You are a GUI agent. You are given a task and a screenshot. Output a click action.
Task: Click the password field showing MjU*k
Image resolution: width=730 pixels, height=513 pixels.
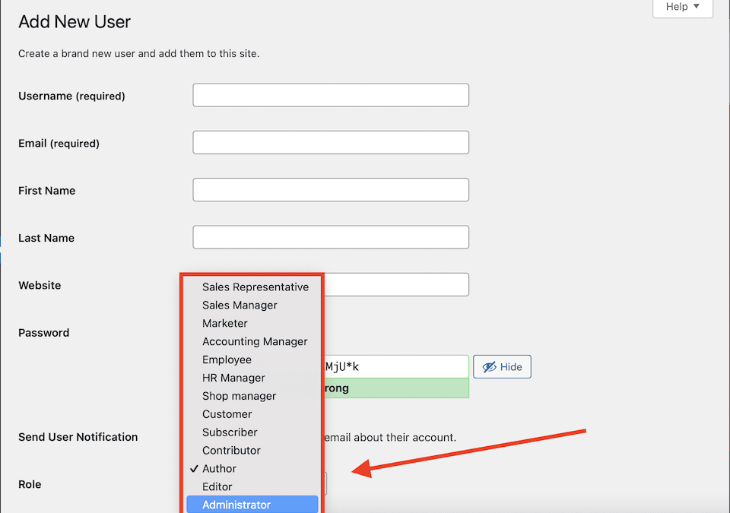tap(396, 367)
